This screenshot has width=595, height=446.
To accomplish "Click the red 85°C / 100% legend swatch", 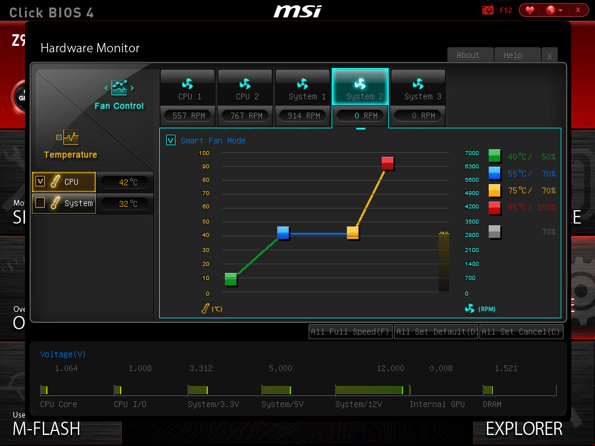I will [494, 208].
